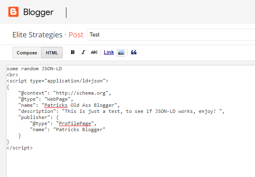Insert blockquote with quotation marks icon
This screenshot has width=255, height=177.
(x=134, y=52)
